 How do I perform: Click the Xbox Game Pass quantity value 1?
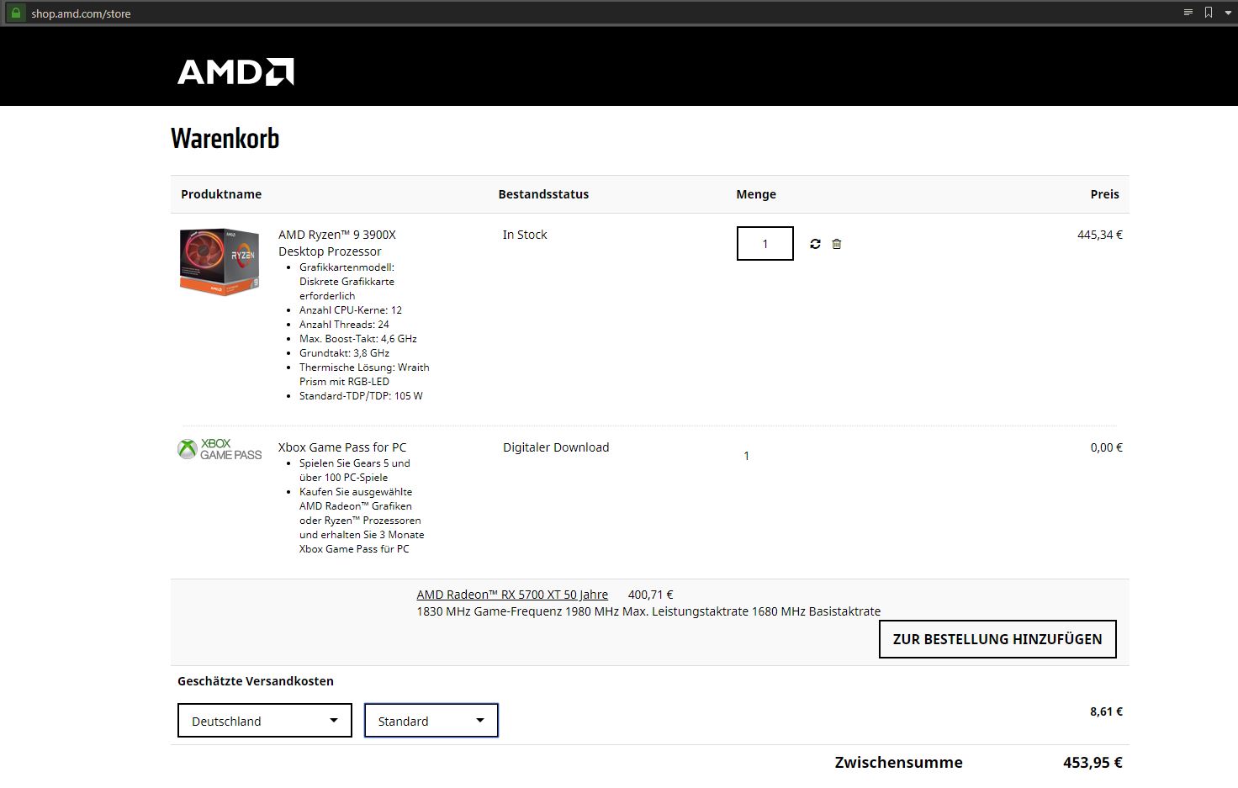click(746, 456)
